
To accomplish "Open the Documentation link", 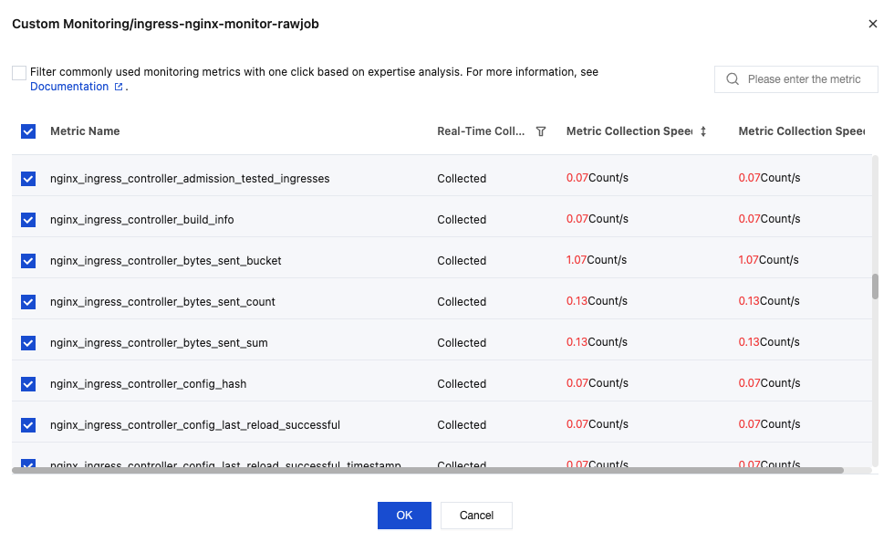I will pyautogui.click(x=69, y=87).
